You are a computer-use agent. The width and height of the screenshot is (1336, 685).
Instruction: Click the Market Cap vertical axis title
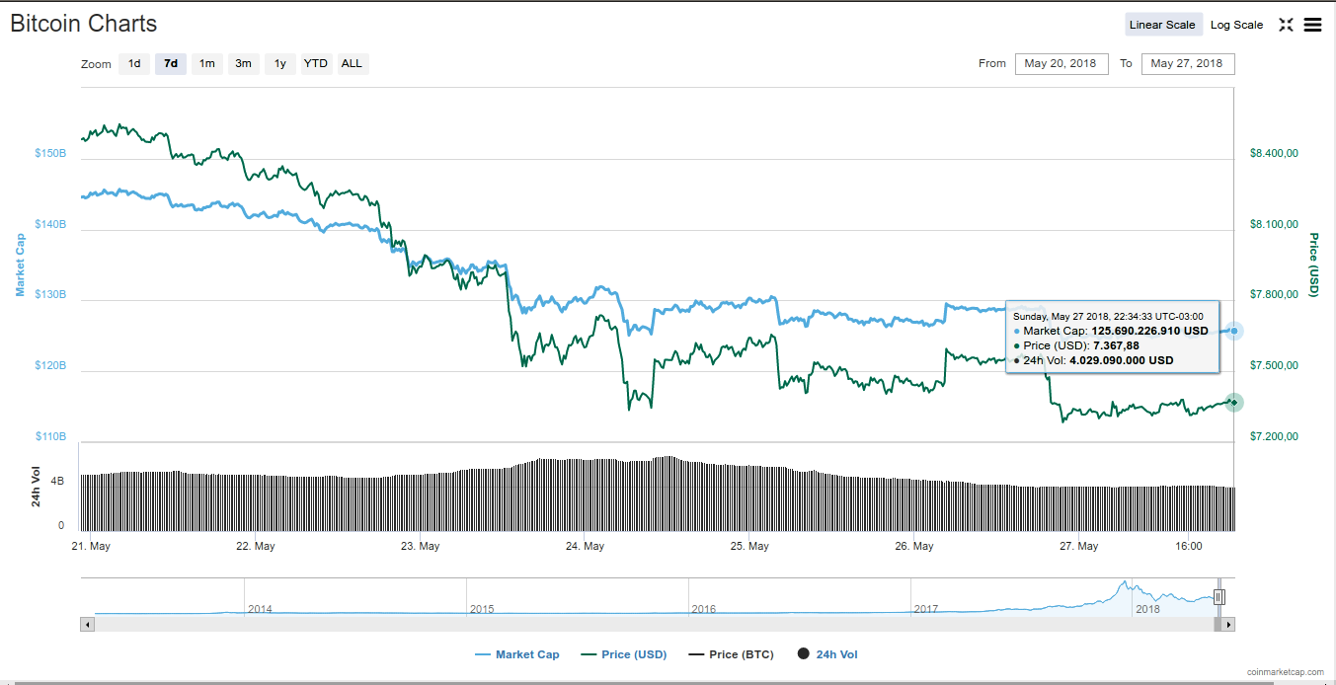(19, 265)
